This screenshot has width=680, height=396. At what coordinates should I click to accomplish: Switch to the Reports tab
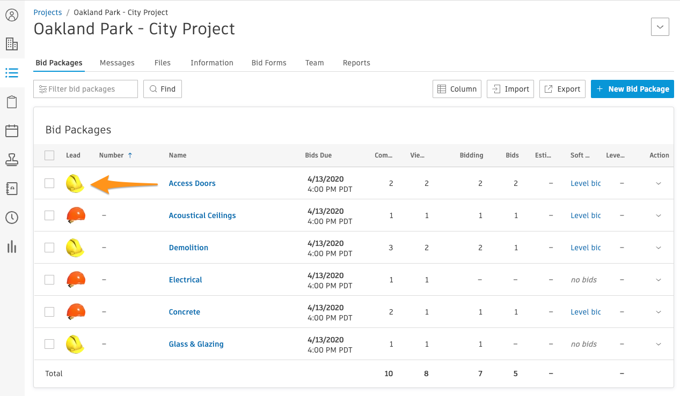[356, 63]
